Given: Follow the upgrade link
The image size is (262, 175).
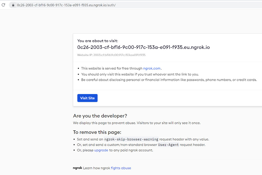Looking at the screenshot, I should [101, 150].
